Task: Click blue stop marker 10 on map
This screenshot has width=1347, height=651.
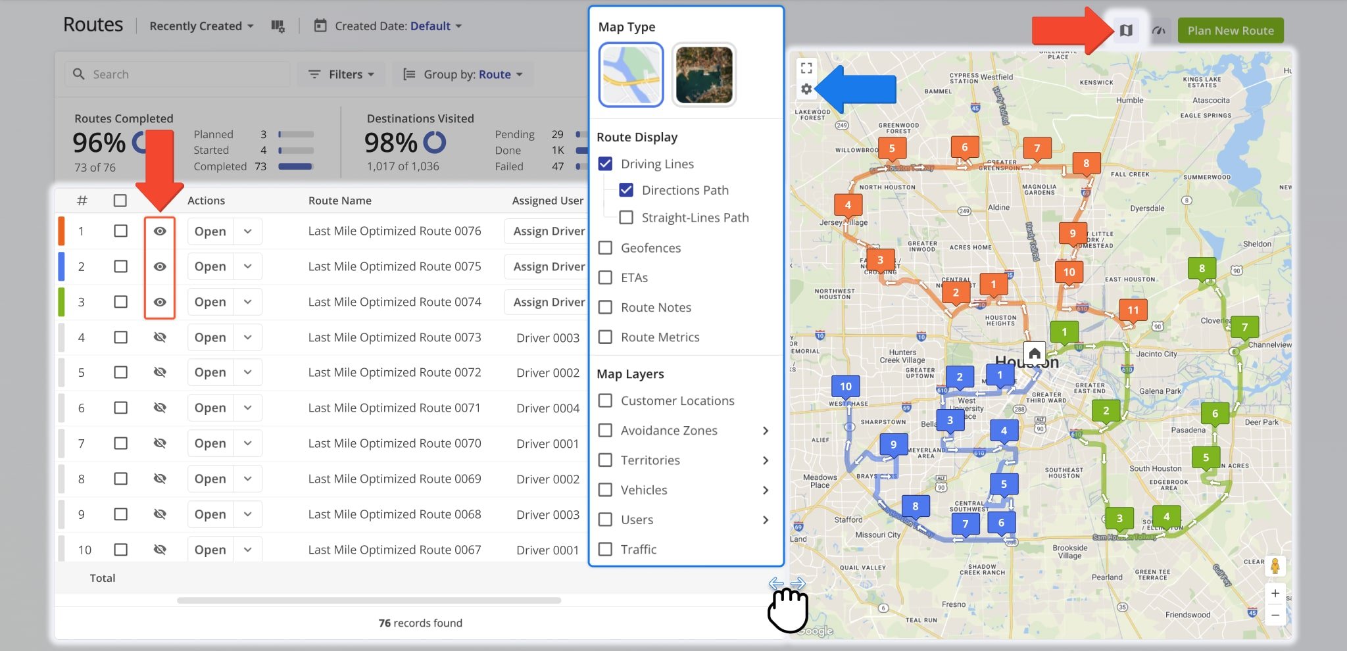Action: pyautogui.click(x=846, y=387)
